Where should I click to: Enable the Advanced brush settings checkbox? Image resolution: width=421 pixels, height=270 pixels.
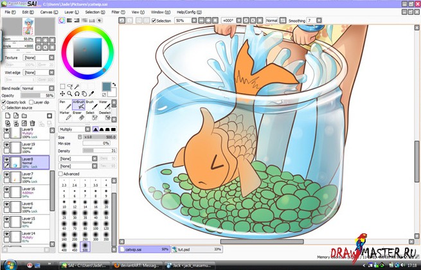point(60,174)
